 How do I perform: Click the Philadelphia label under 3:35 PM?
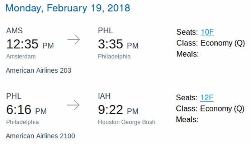pos(114,56)
